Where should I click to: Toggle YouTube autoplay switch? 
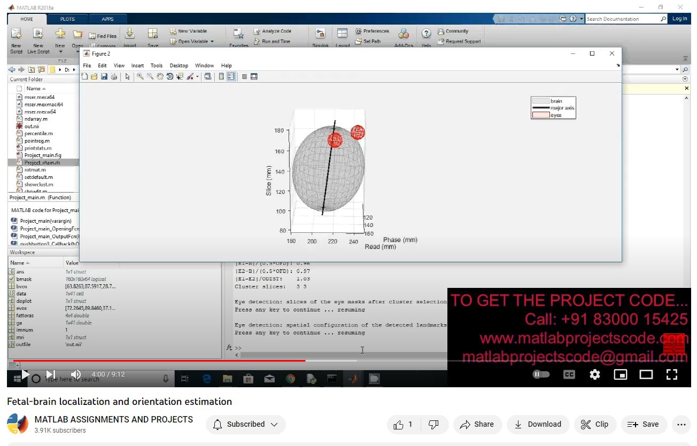(541, 374)
